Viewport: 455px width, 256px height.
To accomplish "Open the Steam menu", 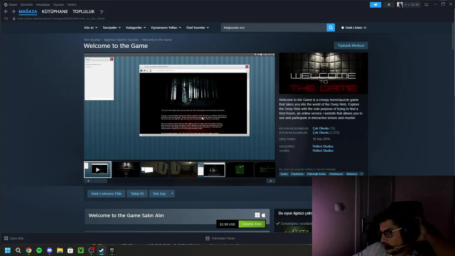I will (13, 5).
